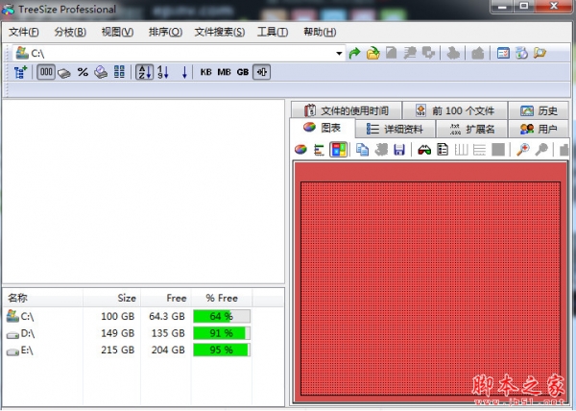Click the 64 % free bar for C:
Image resolution: width=576 pixels, height=411 pixels.
tap(222, 316)
